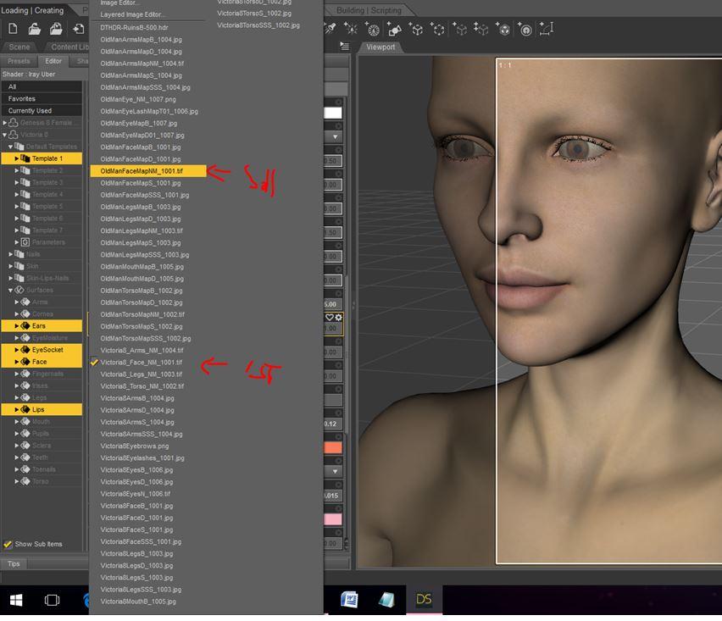
Task: Switch to the Viewport tab
Action: coord(380,47)
